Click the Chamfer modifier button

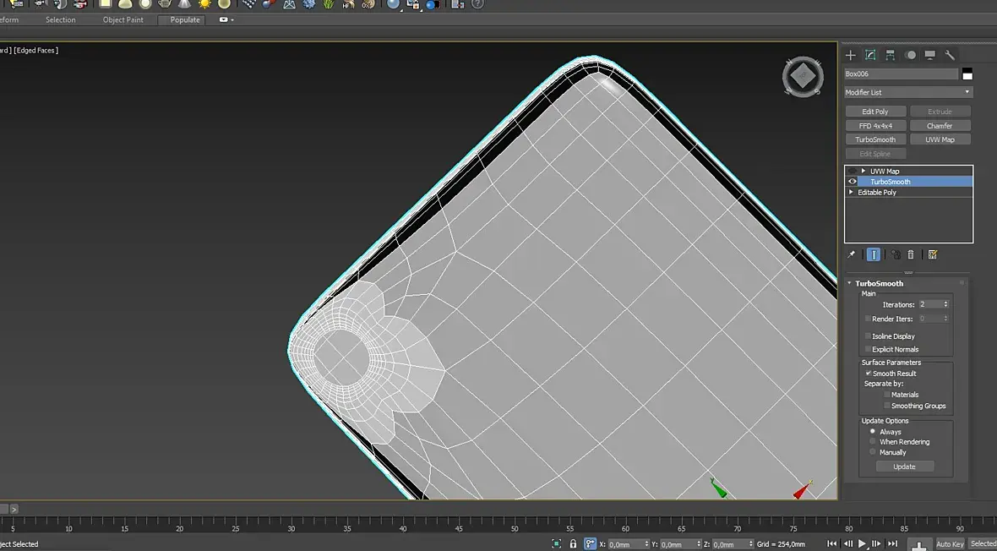940,126
